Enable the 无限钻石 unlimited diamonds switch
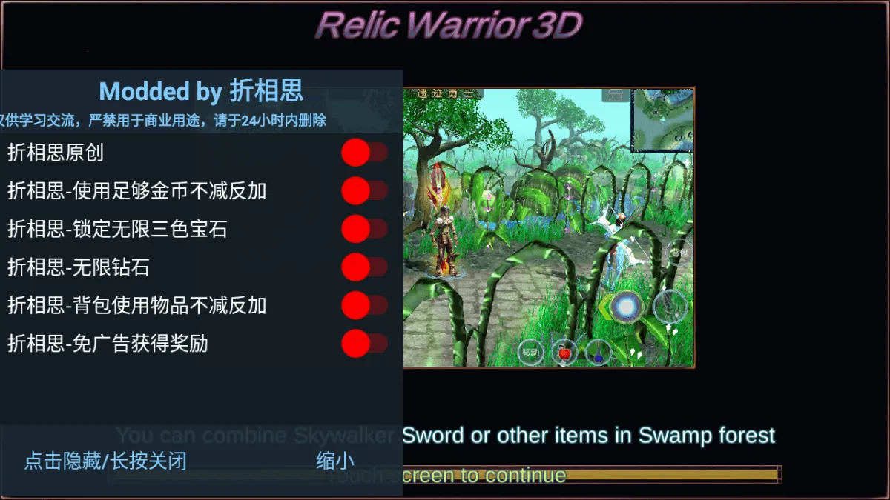Viewport: 890px width, 500px height. pos(364,267)
